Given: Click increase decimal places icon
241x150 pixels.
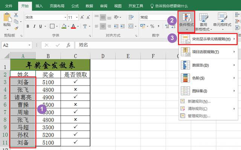Looking at the screenshot, I should tap(167, 26).
